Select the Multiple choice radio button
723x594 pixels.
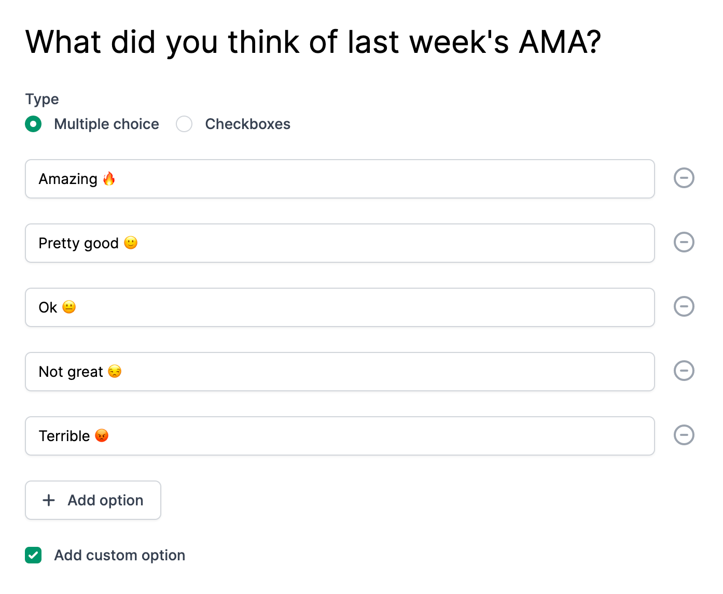coord(33,124)
